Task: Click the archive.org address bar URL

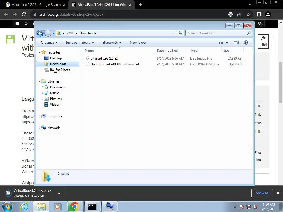Action: [71, 14]
